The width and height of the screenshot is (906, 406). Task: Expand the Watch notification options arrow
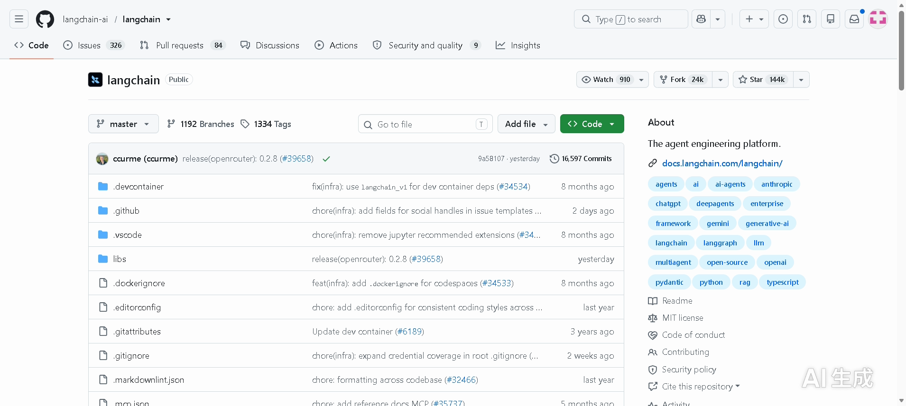[x=641, y=80]
